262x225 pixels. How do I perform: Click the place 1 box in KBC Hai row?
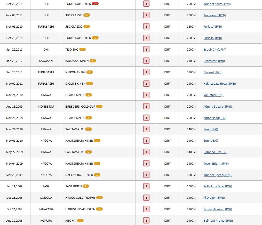(146, 221)
